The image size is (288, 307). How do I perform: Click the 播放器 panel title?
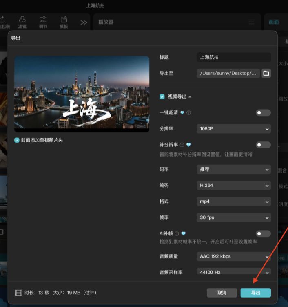tap(106, 22)
